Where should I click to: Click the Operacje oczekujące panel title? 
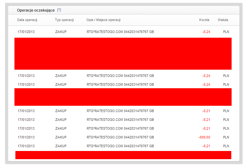[x=36, y=10]
